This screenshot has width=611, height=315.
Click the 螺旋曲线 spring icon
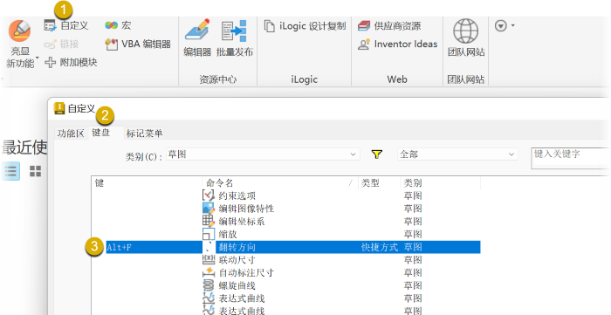pos(209,285)
